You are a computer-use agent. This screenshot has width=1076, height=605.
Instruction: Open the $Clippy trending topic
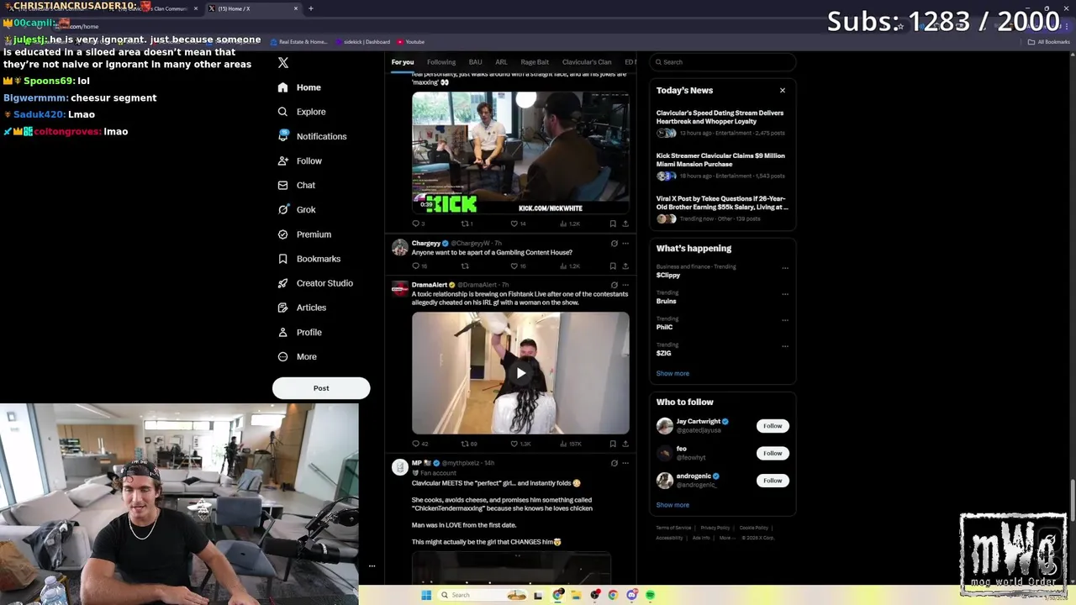[668, 276]
